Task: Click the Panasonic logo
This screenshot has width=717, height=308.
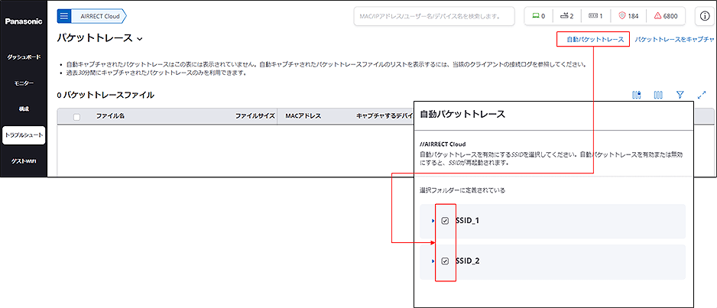Action: click(x=24, y=21)
